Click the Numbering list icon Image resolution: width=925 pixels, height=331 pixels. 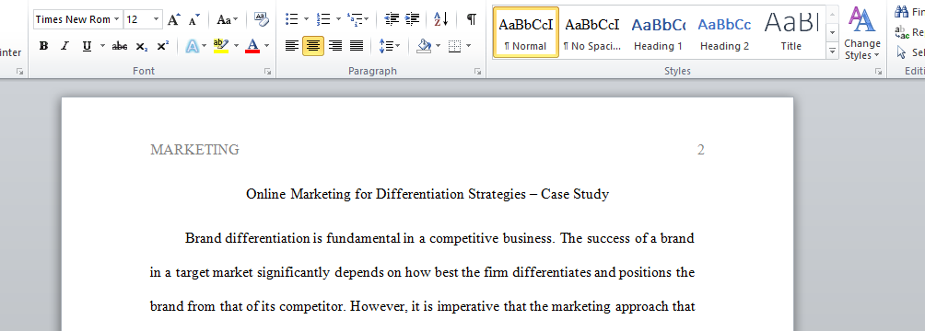pos(323,19)
